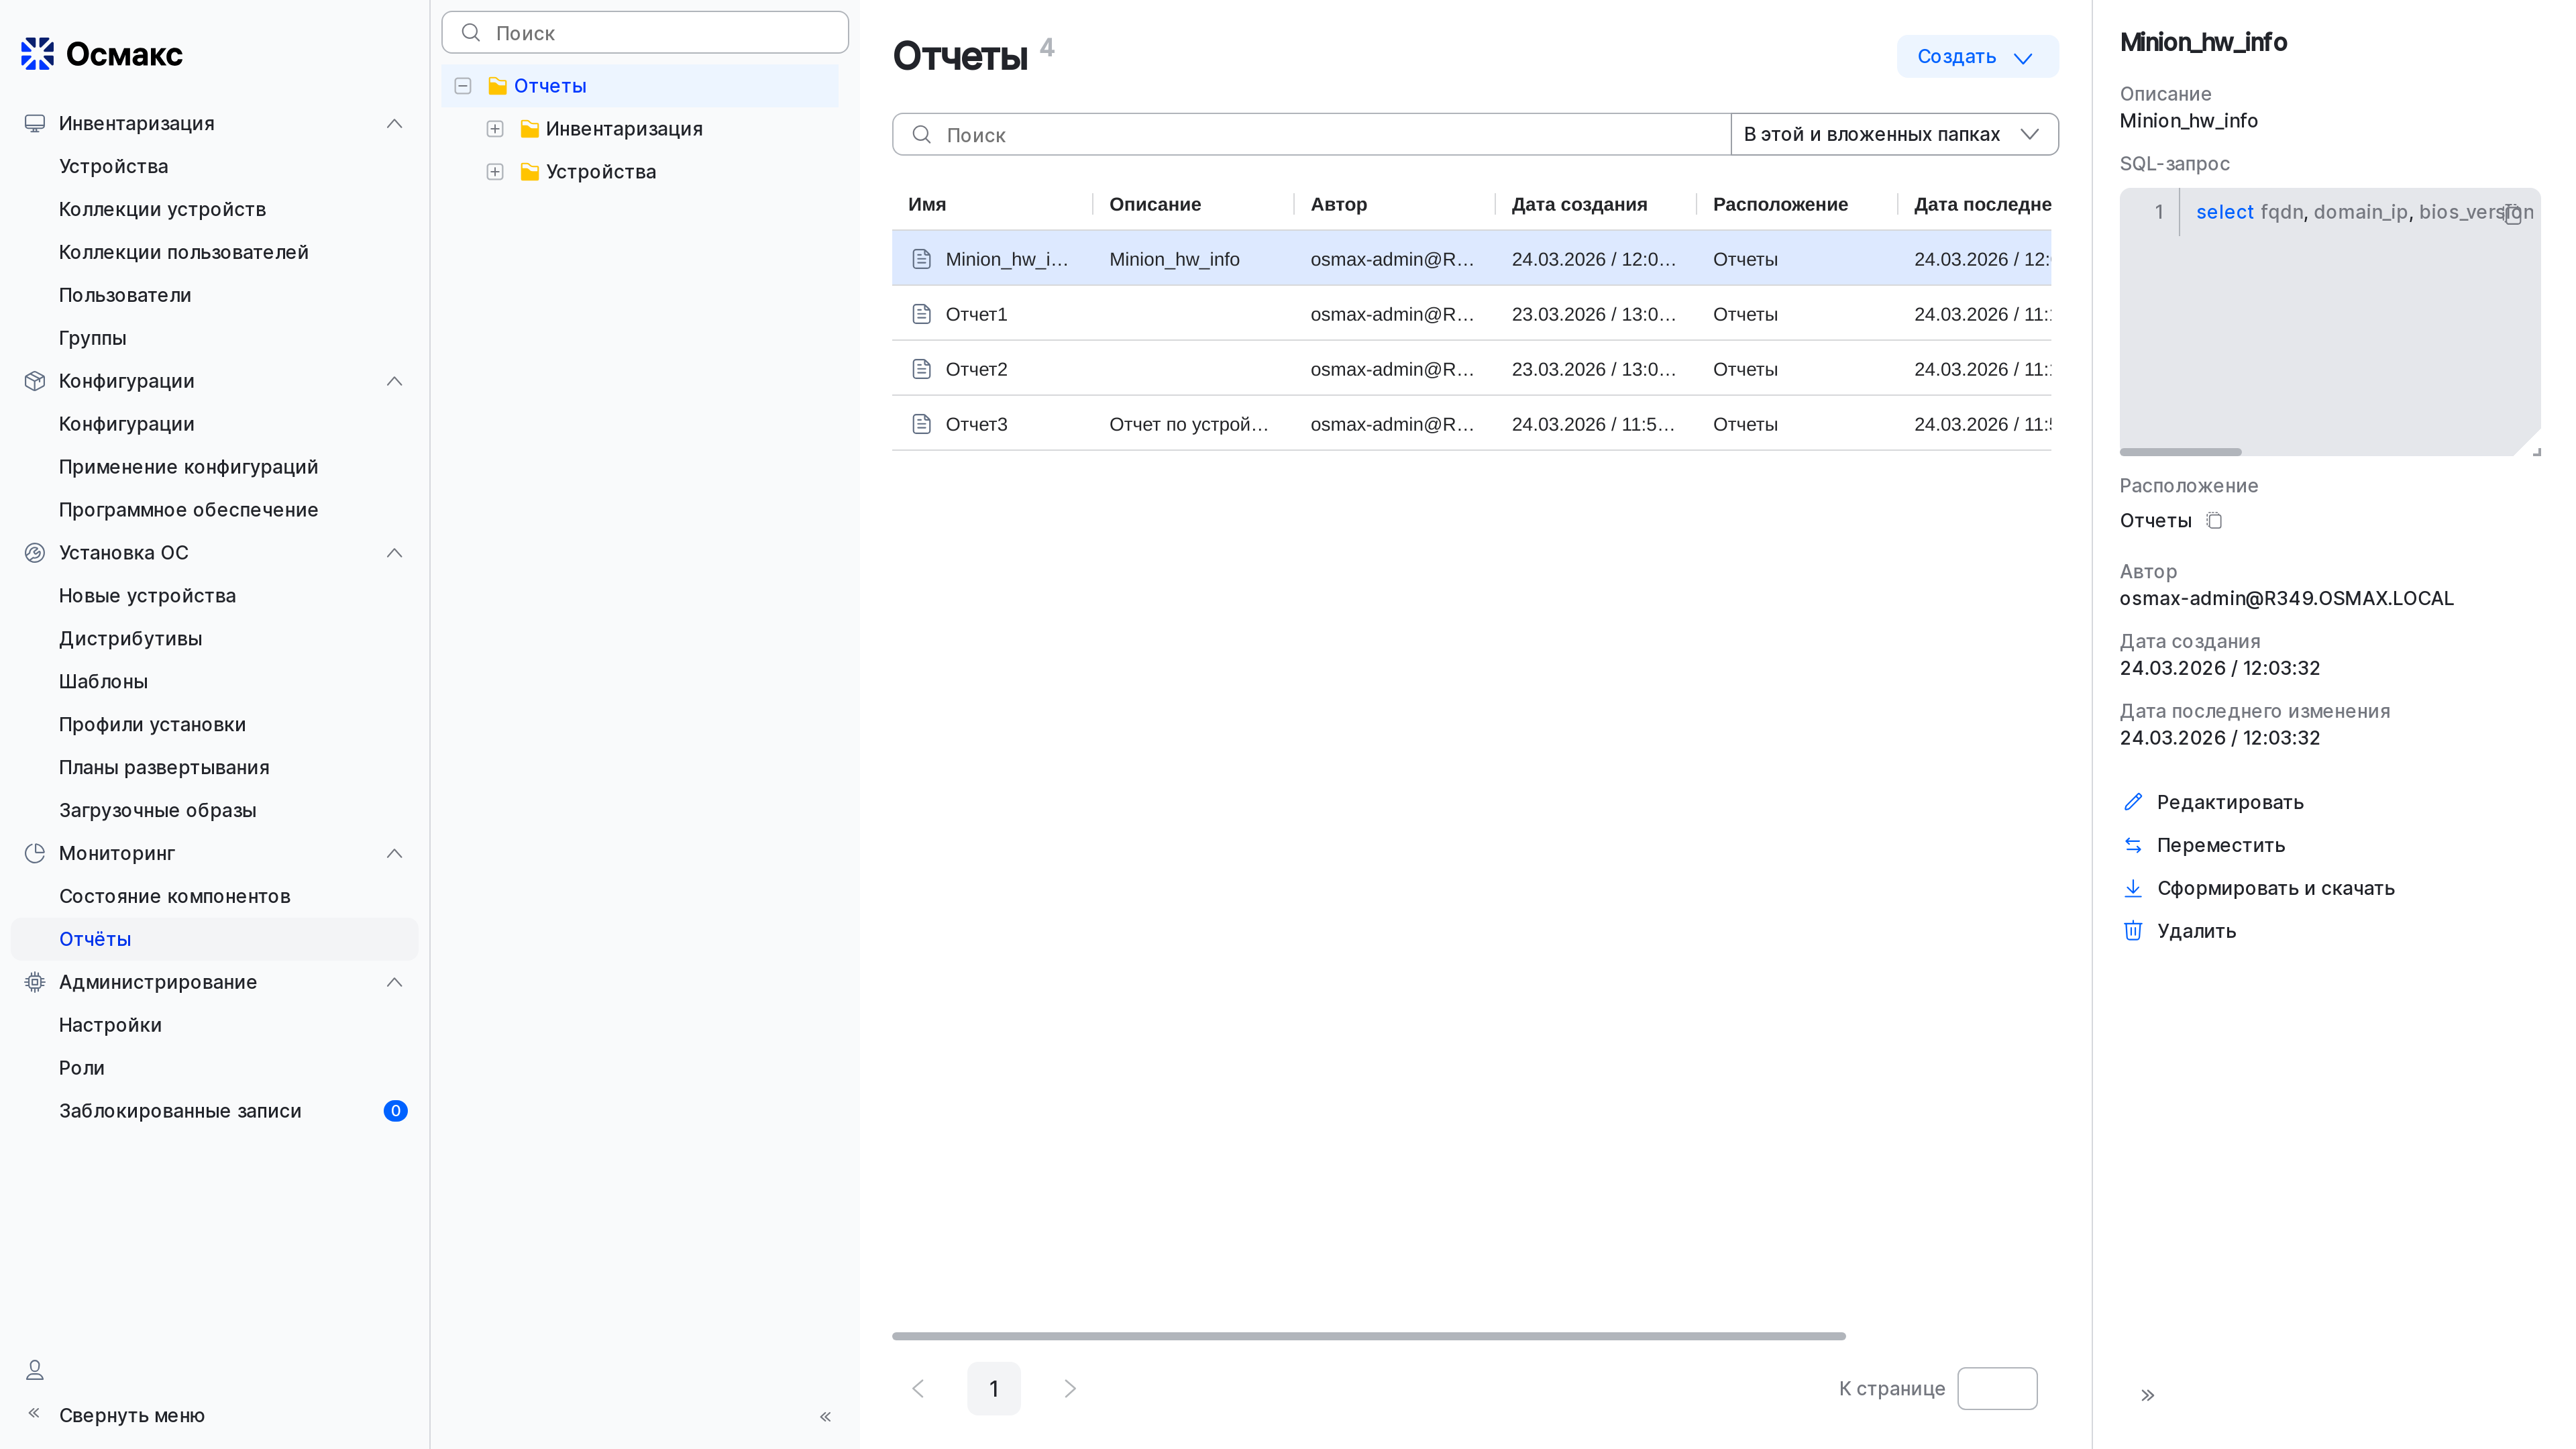Viewport: 2576px width, 1449px height.
Task: Click the user profile icon at bottom left
Action: point(35,1370)
